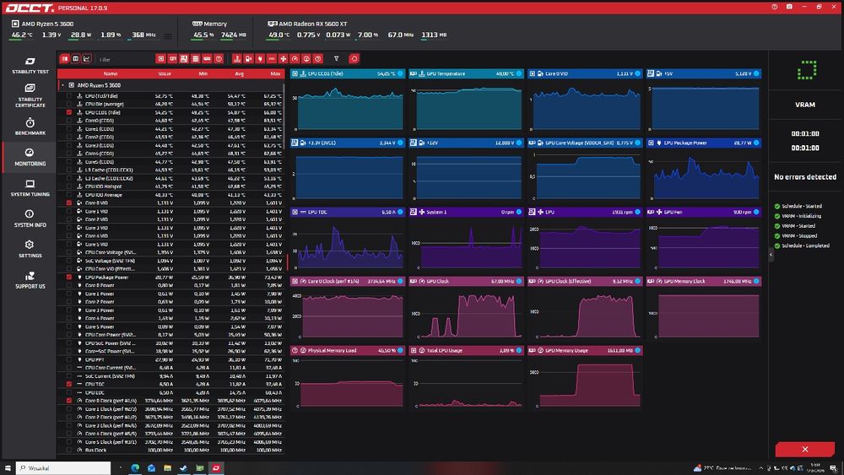Open the Stability Certificate section

pos(30,95)
